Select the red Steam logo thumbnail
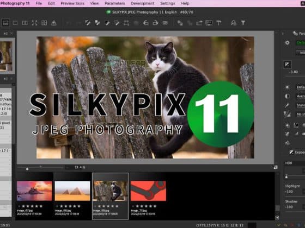Image resolution: width=305 pixels, height=228 pixels. (x=148, y=191)
